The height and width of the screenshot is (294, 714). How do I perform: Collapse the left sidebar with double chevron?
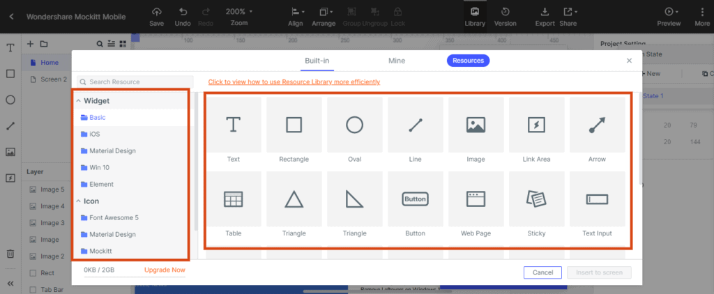10,284
